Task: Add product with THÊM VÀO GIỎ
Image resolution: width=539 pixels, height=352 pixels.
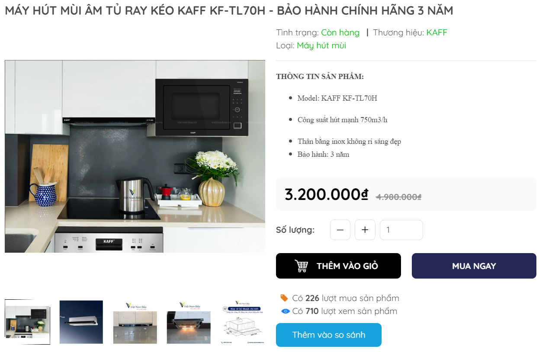Action: click(x=338, y=266)
